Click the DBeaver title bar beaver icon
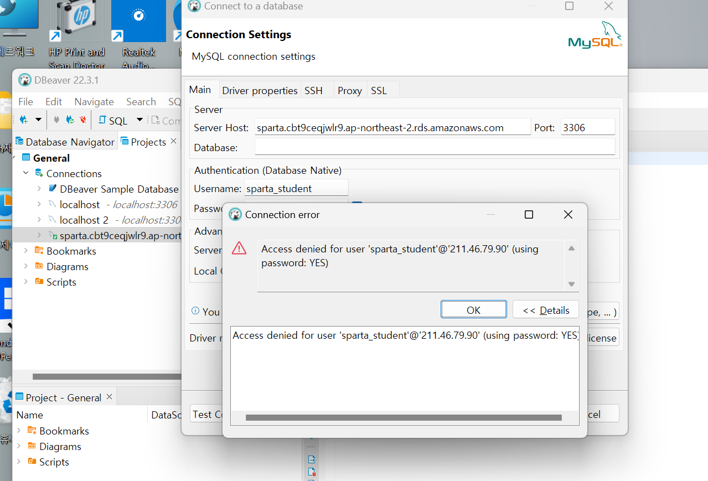The width and height of the screenshot is (708, 481). coord(25,80)
